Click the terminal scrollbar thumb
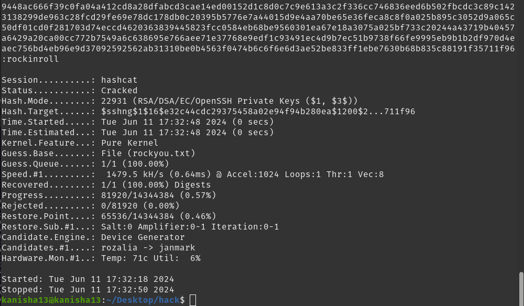Viewport: 524px width, 306px height. tap(521, 288)
